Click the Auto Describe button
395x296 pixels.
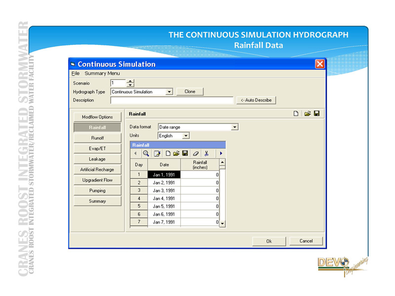click(256, 100)
